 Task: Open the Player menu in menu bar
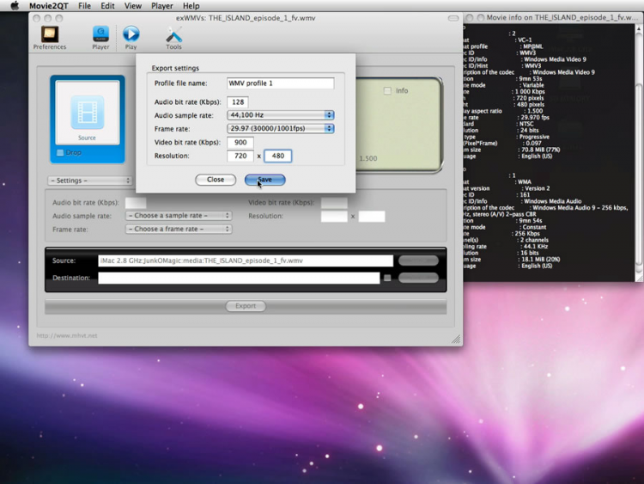(x=161, y=6)
